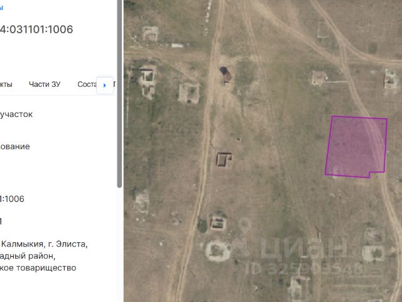Screen dimensions: 402x302
Task: Click the :1006 value in the details list
Action: (12, 199)
